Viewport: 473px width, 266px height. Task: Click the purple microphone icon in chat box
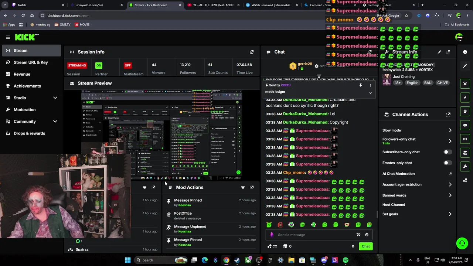point(272,235)
